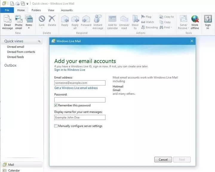
Task: Click Quick views wrench icon
Action: pos(39,41)
